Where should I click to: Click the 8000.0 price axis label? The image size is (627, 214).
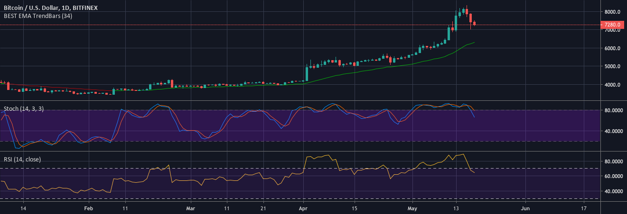(x=613, y=12)
